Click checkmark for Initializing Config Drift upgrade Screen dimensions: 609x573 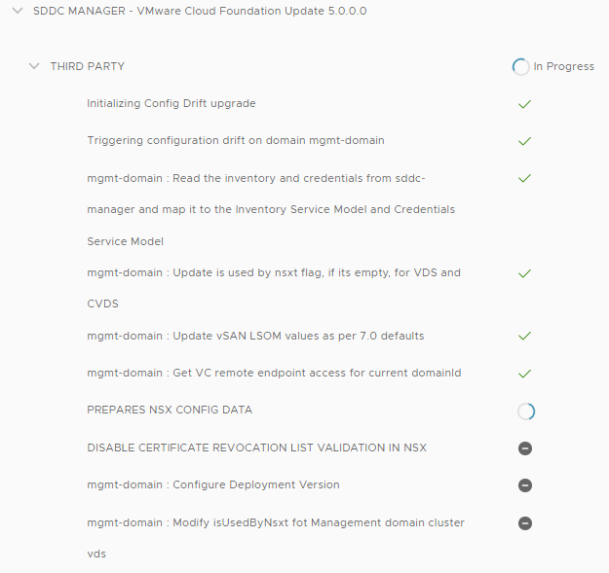pos(524,104)
